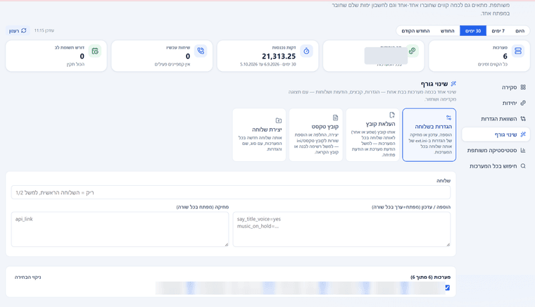The image size is (535, 307).
Task: Click the calendar icon on דורש תשומת לב card
Action: (95, 51)
